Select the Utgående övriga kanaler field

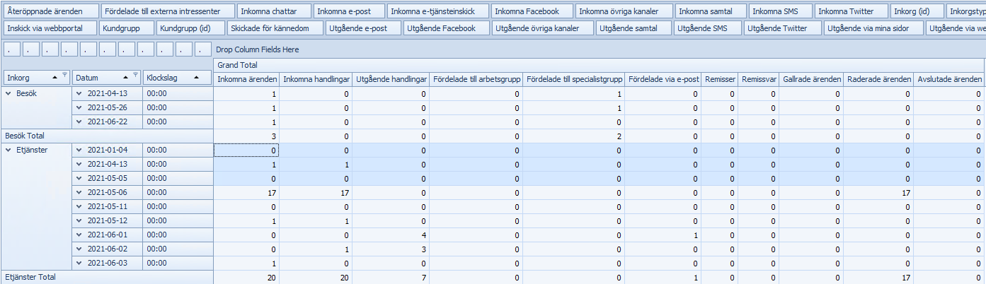tap(543, 28)
